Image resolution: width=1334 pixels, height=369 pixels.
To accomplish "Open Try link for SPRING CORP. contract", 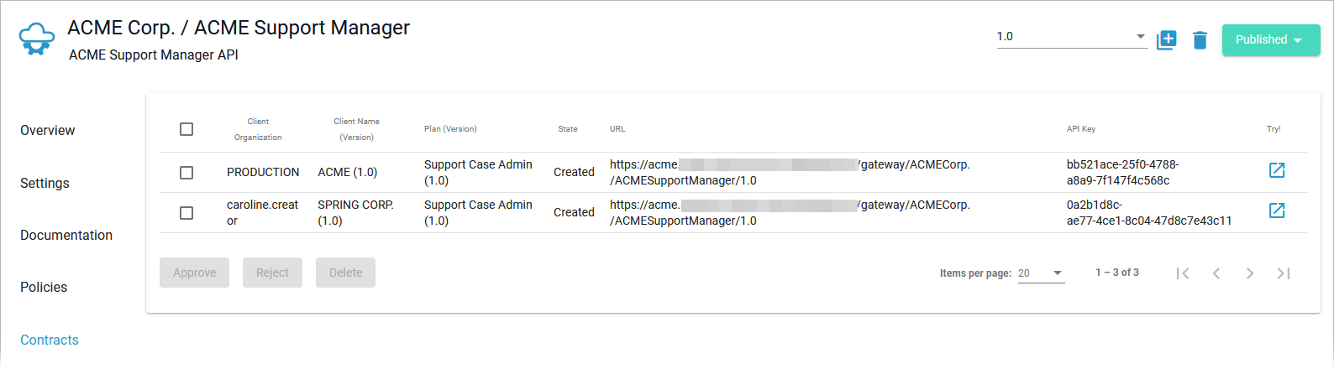I will (1277, 210).
